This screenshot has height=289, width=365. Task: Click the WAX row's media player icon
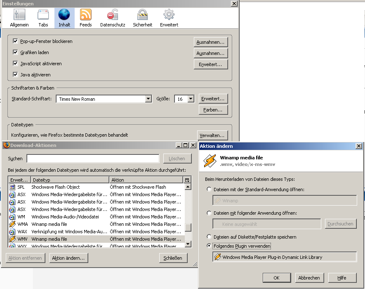[12, 232]
